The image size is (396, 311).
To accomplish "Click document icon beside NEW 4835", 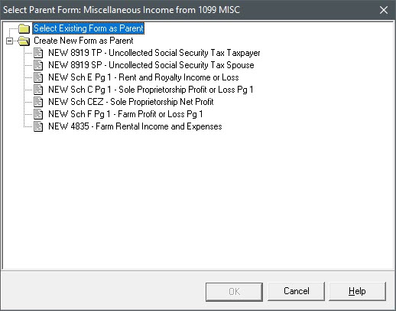I will (x=38, y=126).
